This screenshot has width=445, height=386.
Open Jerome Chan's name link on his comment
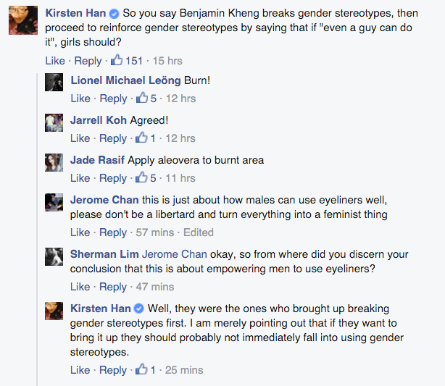(104, 200)
